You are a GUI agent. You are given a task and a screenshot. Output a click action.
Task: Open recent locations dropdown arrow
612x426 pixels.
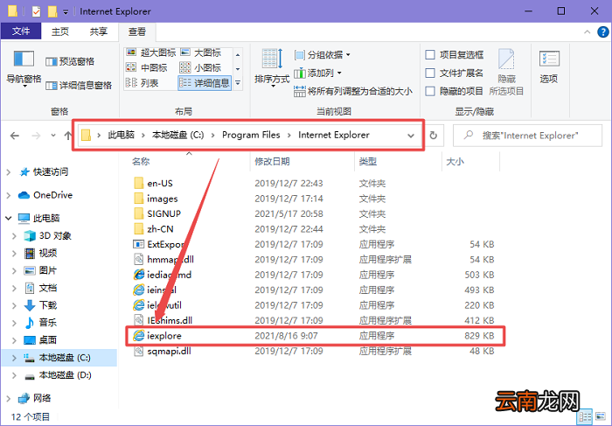click(53, 136)
